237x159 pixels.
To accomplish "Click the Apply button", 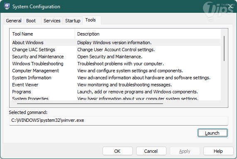I will (x=185, y=151).
